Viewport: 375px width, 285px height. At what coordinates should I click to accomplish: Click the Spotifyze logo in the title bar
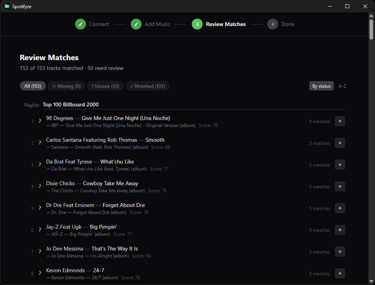coord(7,6)
